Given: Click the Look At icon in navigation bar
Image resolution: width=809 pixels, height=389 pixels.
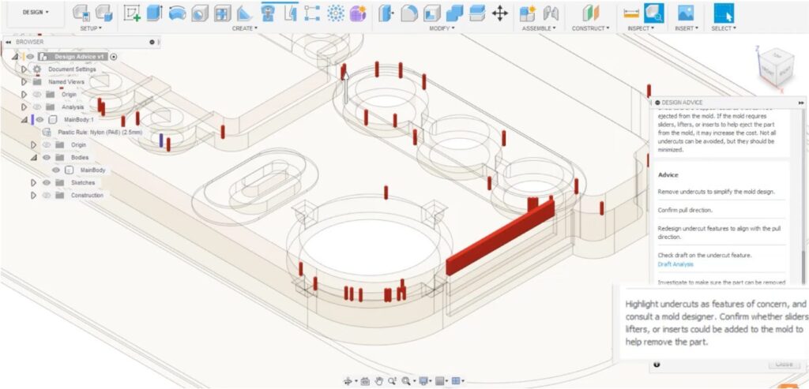Looking at the screenshot, I should [365, 381].
